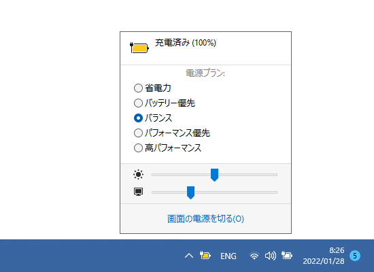
Task: Click the brightness slider thumb
Action: click(214, 175)
